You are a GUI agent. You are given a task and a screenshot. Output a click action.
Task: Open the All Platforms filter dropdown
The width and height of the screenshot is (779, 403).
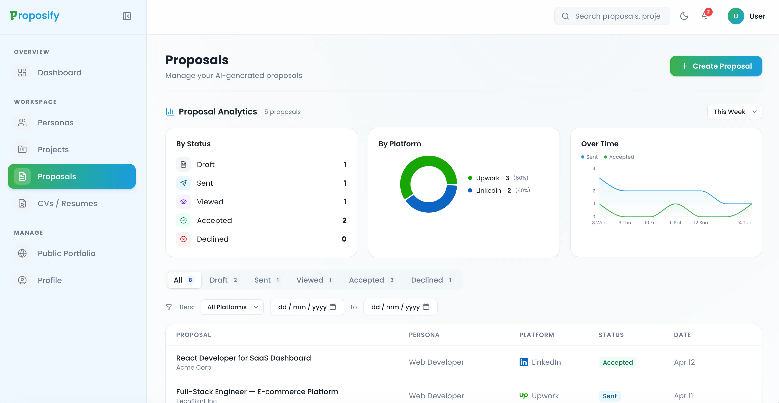[232, 307]
